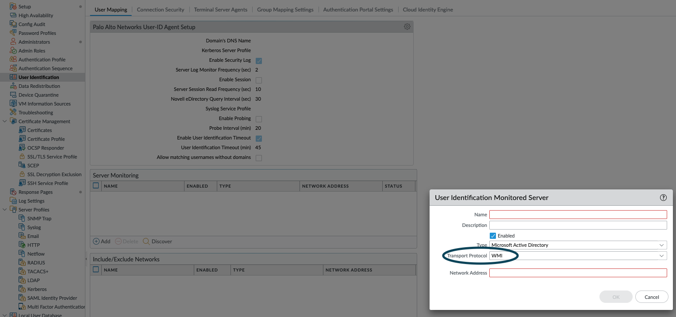Switch to the User Mapping tab
Image resolution: width=676 pixels, height=317 pixels.
point(111,9)
